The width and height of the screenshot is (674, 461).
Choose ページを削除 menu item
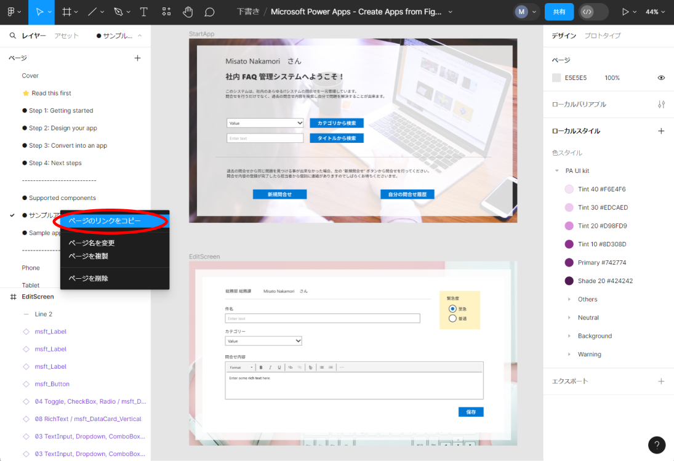[114, 278]
